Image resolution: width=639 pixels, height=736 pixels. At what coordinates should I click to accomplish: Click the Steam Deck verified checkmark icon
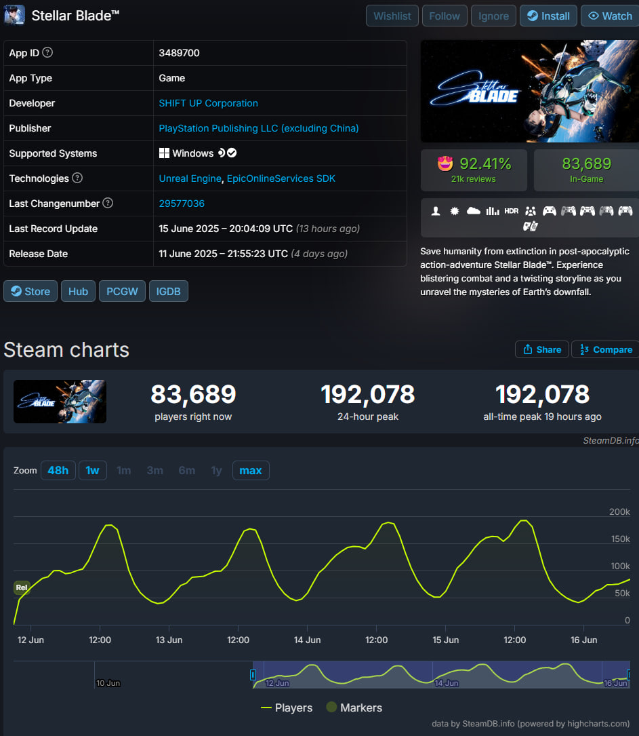pos(232,153)
